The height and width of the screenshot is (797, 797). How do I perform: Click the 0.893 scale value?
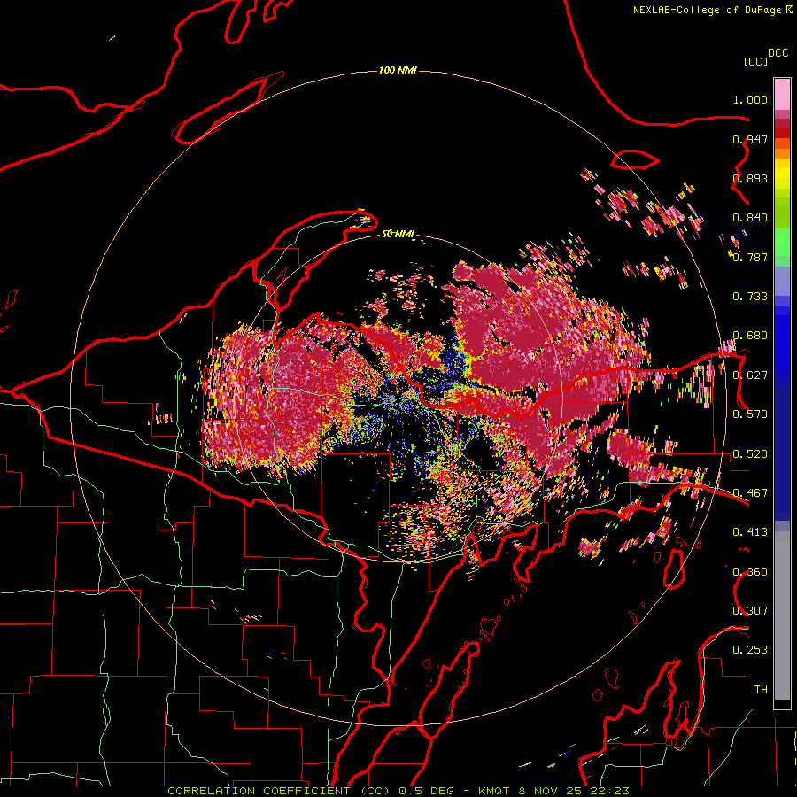[750, 178]
